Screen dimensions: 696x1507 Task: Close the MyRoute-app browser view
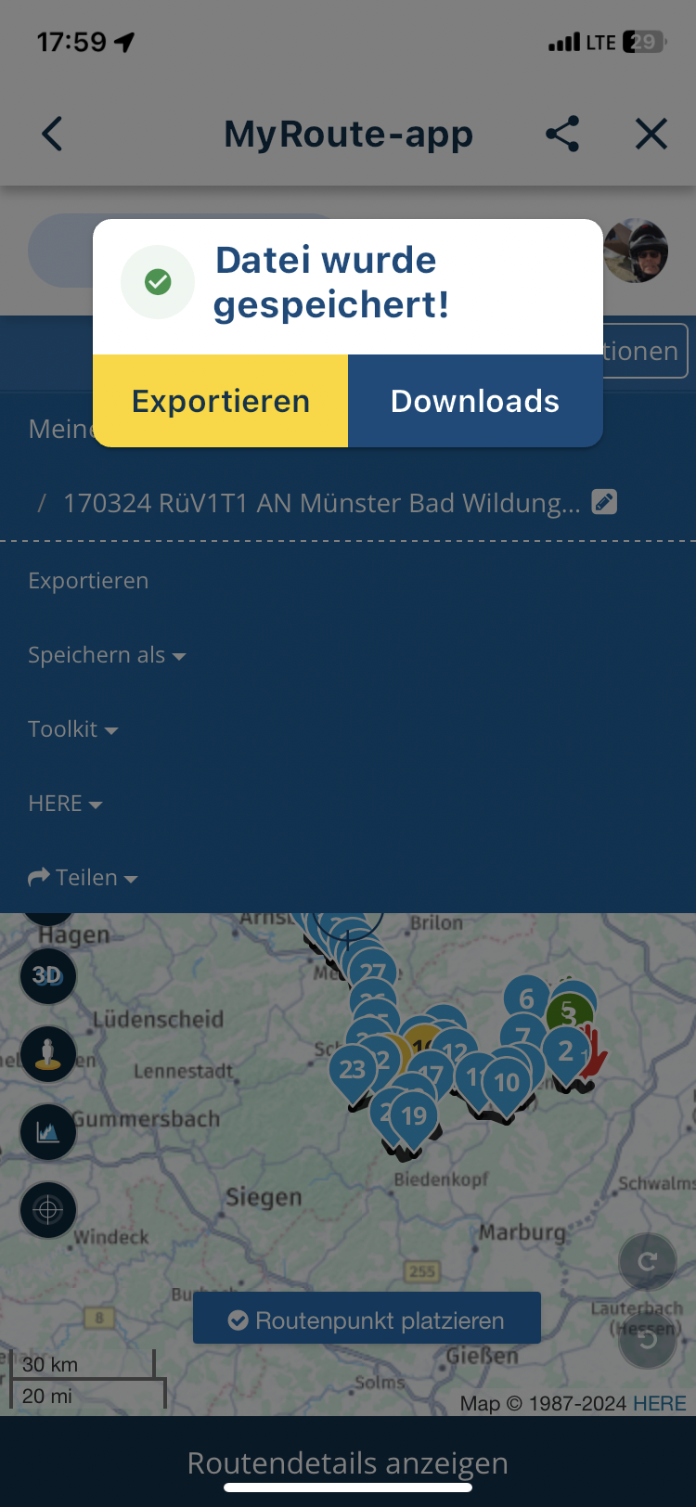[x=651, y=134]
